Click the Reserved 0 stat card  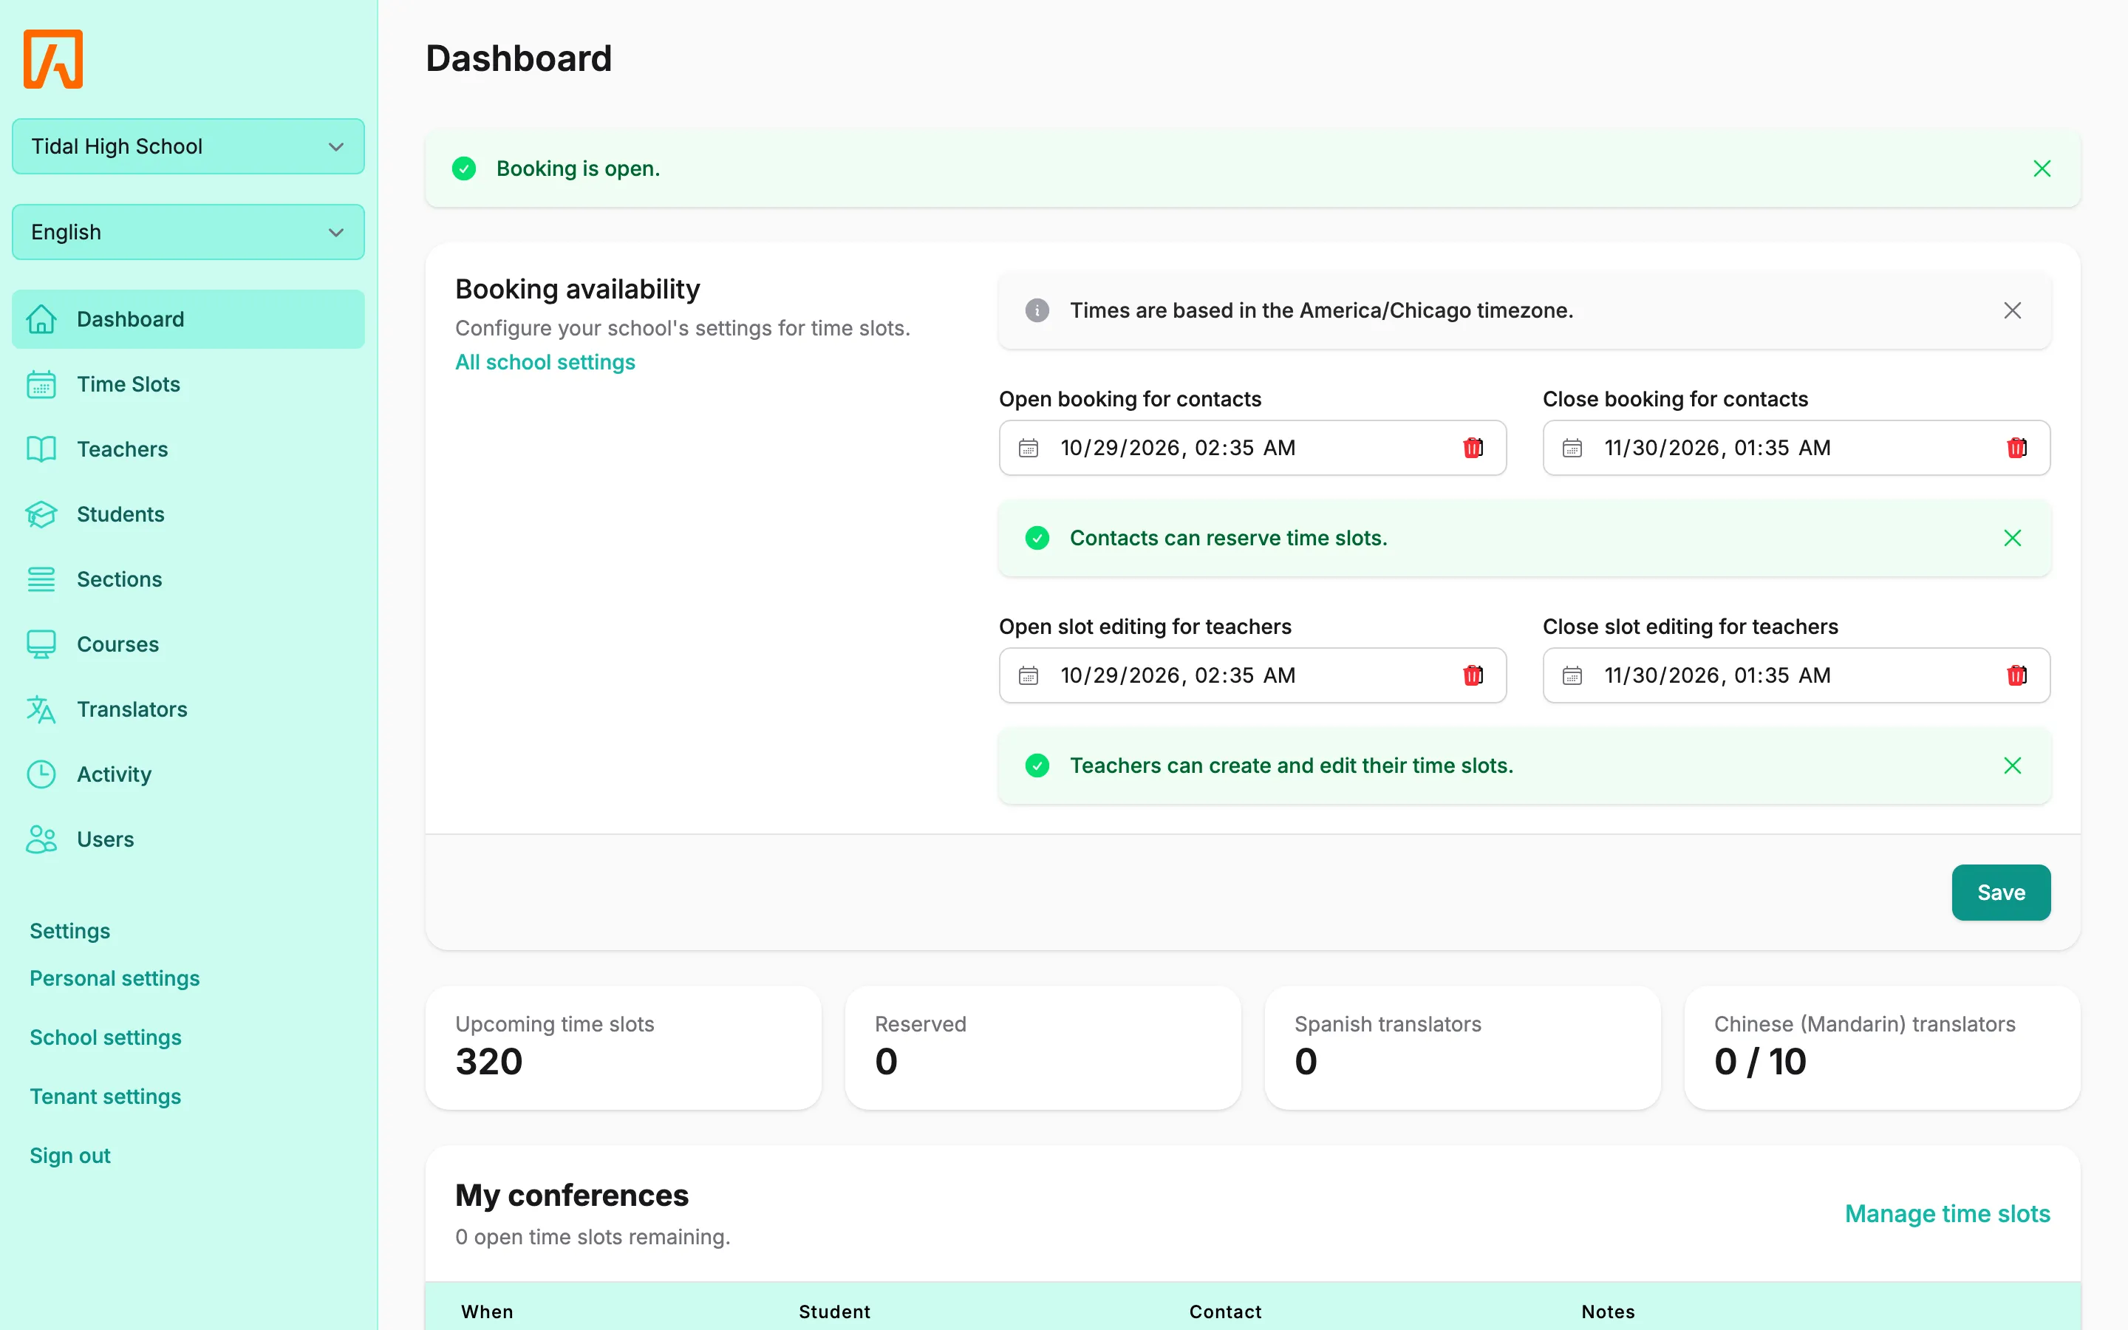pos(1043,1048)
